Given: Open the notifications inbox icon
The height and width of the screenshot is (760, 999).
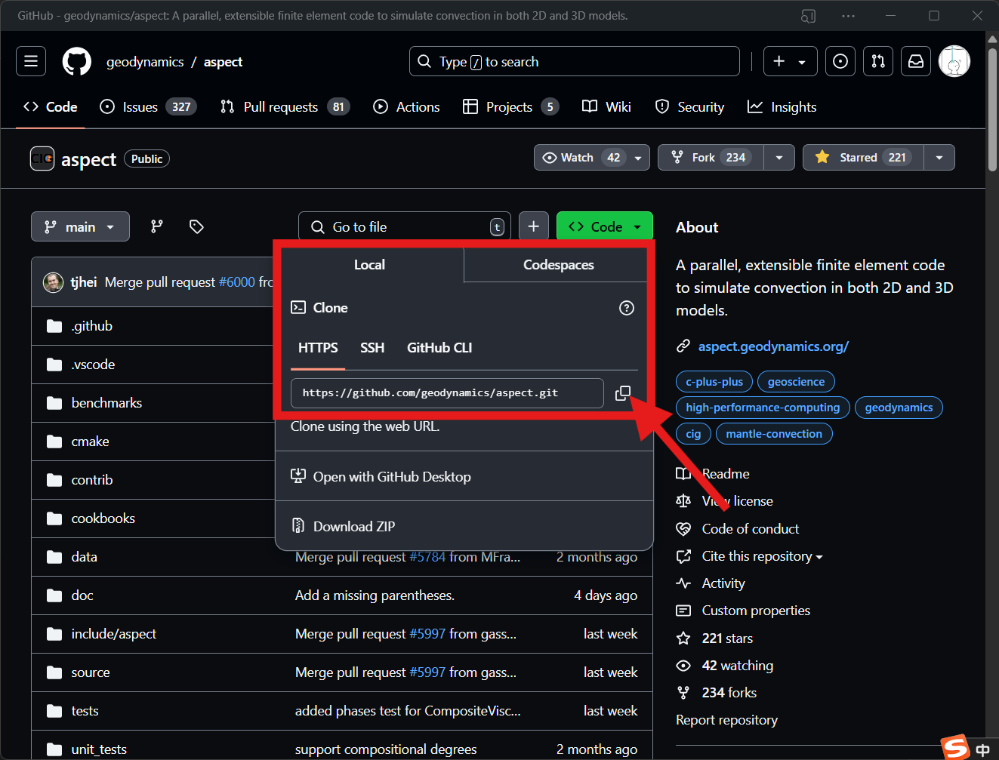Looking at the screenshot, I should click(x=916, y=61).
